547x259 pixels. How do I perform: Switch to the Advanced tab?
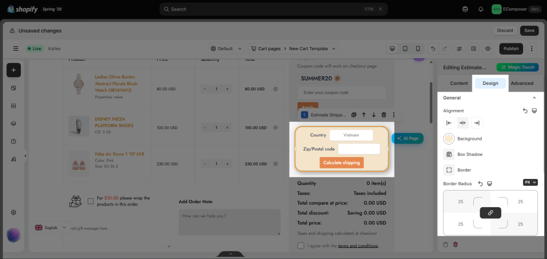pyautogui.click(x=522, y=83)
